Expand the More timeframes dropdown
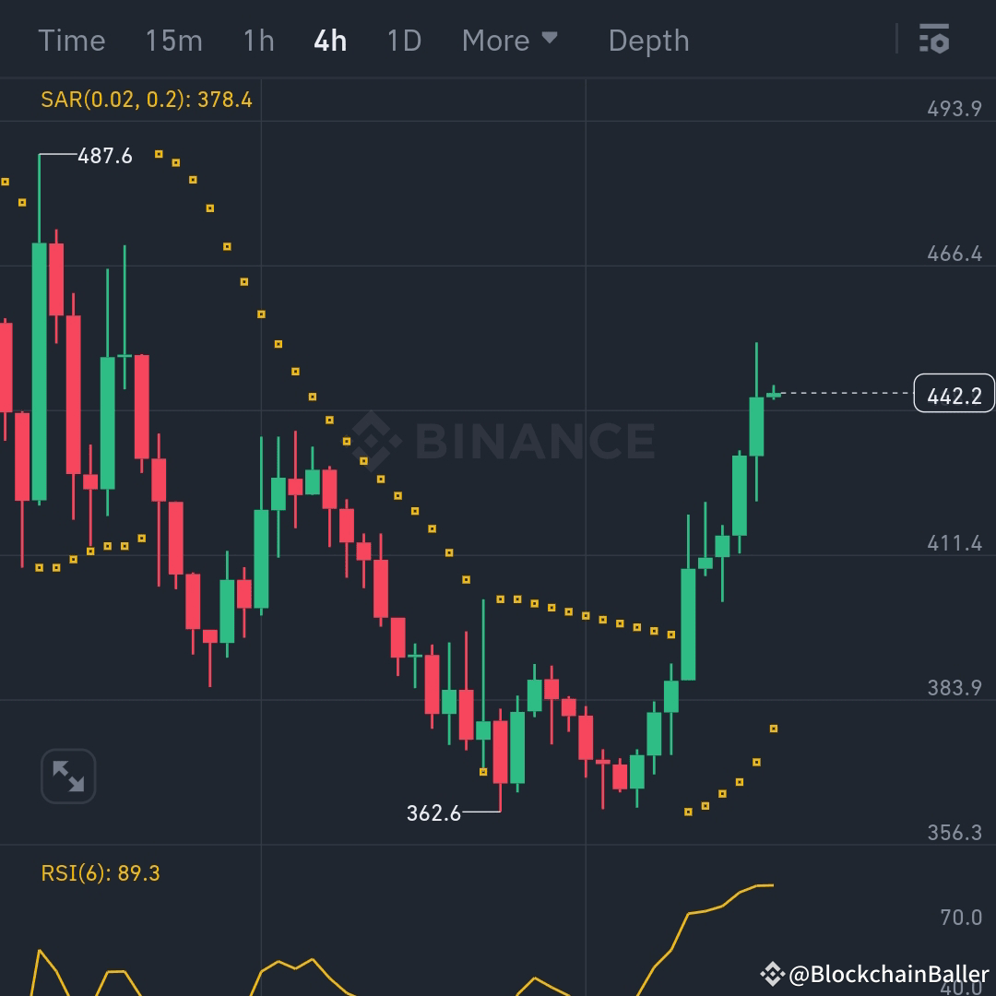Viewport: 996px width, 996px height. (x=511, y=40)
